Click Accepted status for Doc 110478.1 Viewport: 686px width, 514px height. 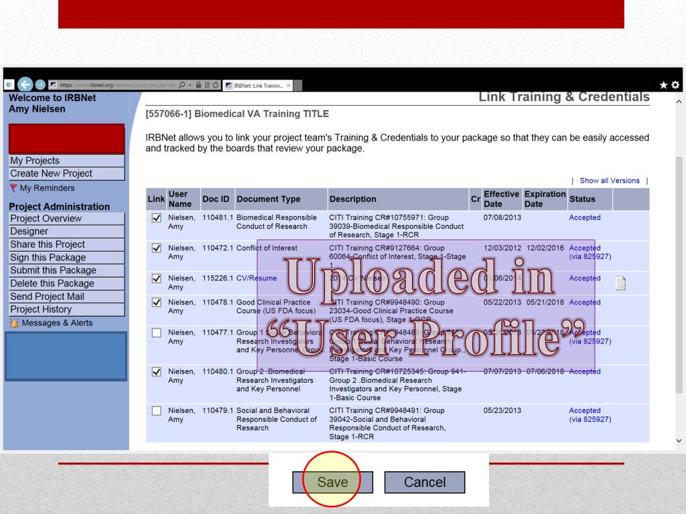tap(584, 302)
